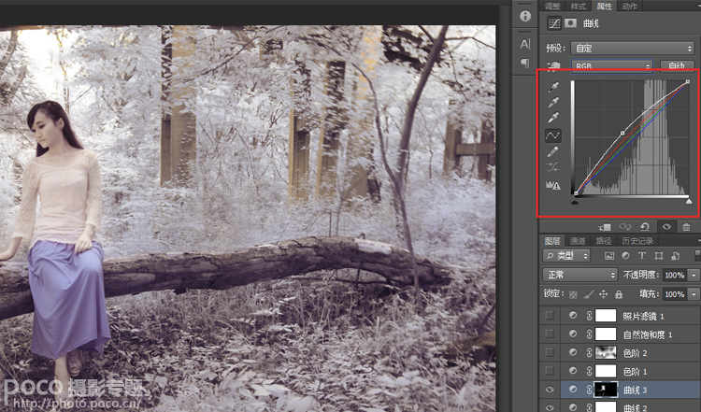Open the 正常 blend mode dropdown

pyautogui.click(x=579, y=275)
